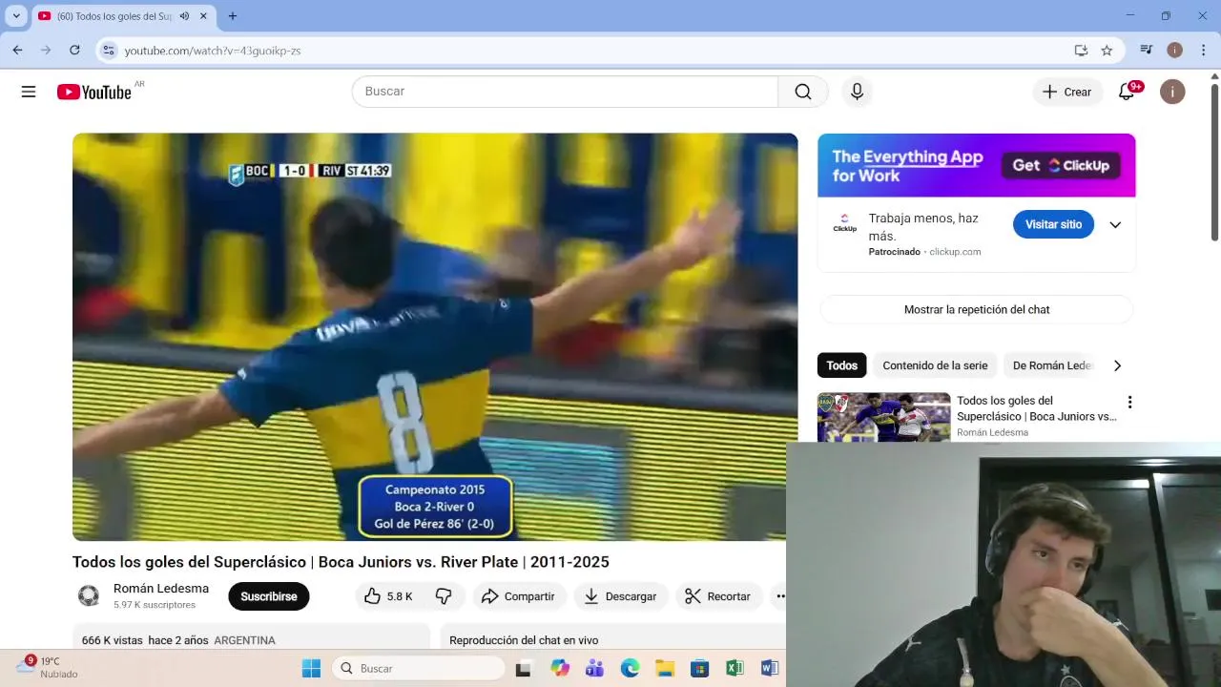1221x687 pixels.
Task: Click Mostrar la repetición del chat
Action: coord(977,309)
